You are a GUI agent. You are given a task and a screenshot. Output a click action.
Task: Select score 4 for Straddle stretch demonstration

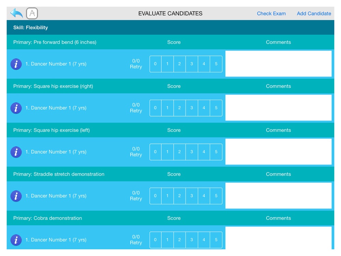(x=204, y=196)
